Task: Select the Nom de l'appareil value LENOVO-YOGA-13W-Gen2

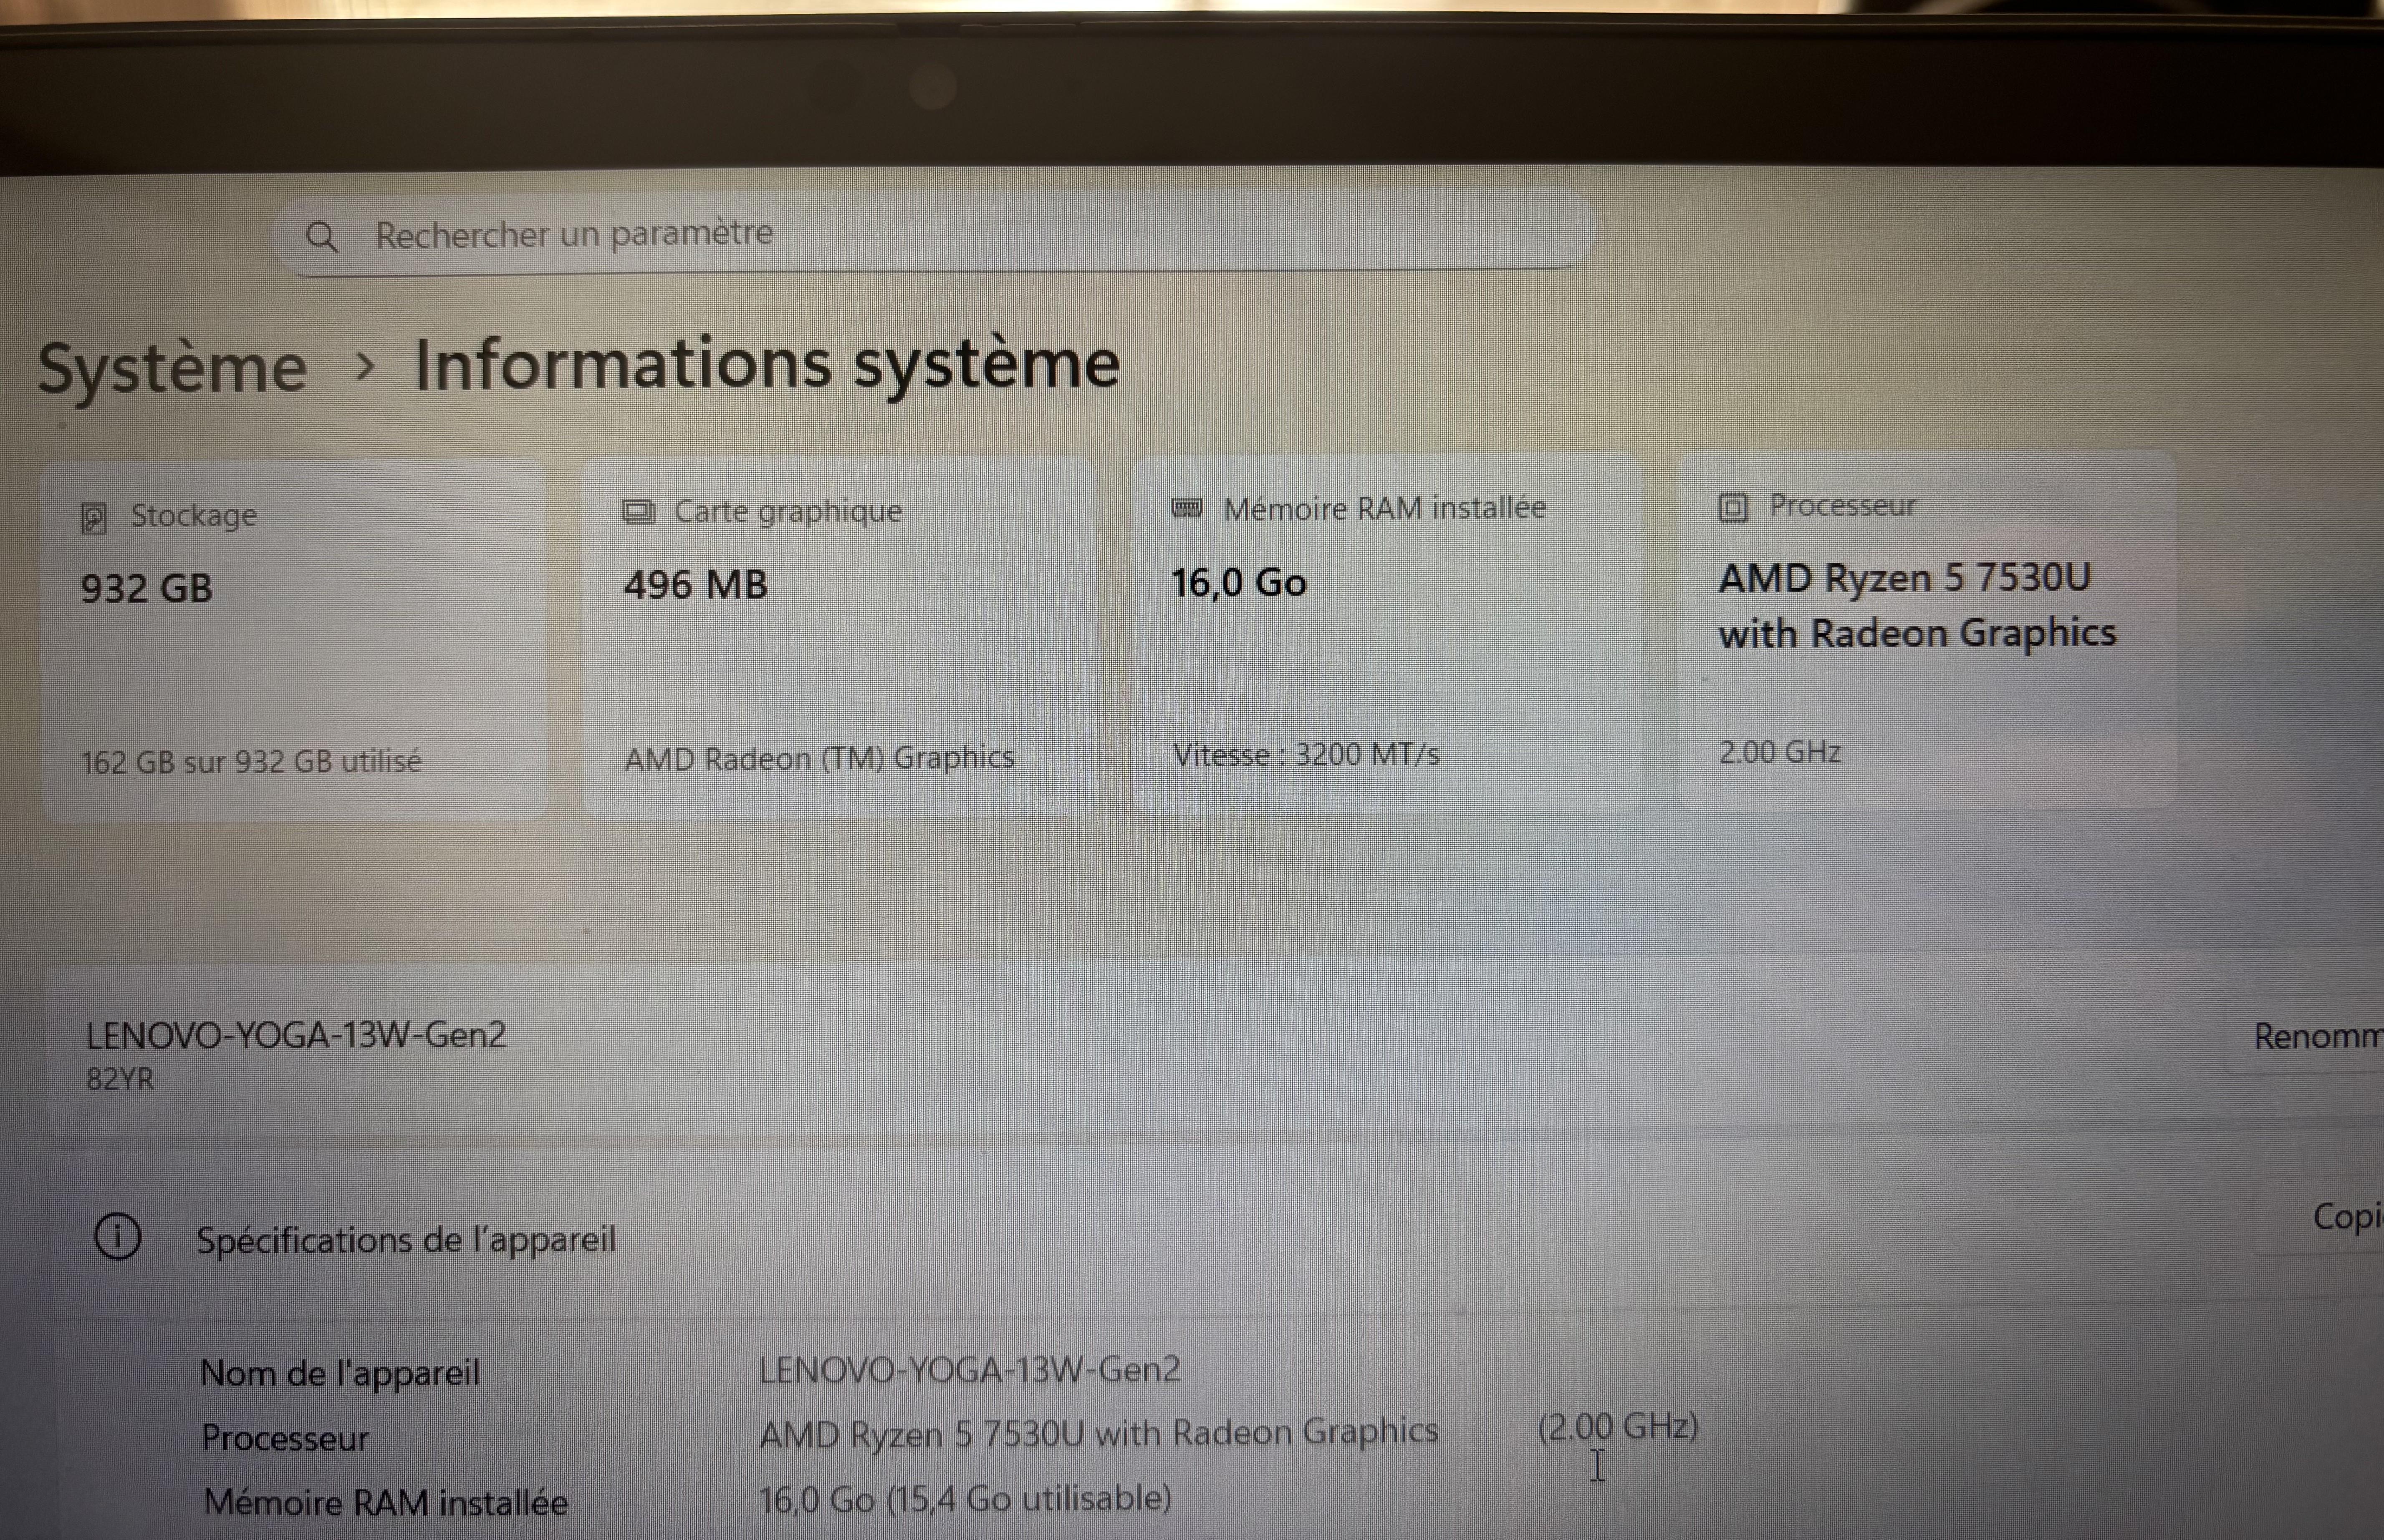Action: [x=970, y=1369]
